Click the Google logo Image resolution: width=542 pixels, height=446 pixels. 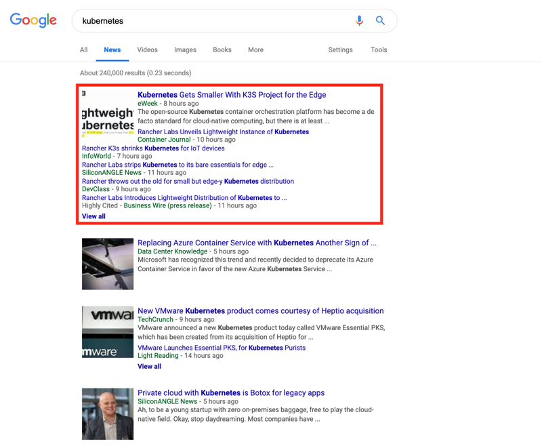point(33,20)
